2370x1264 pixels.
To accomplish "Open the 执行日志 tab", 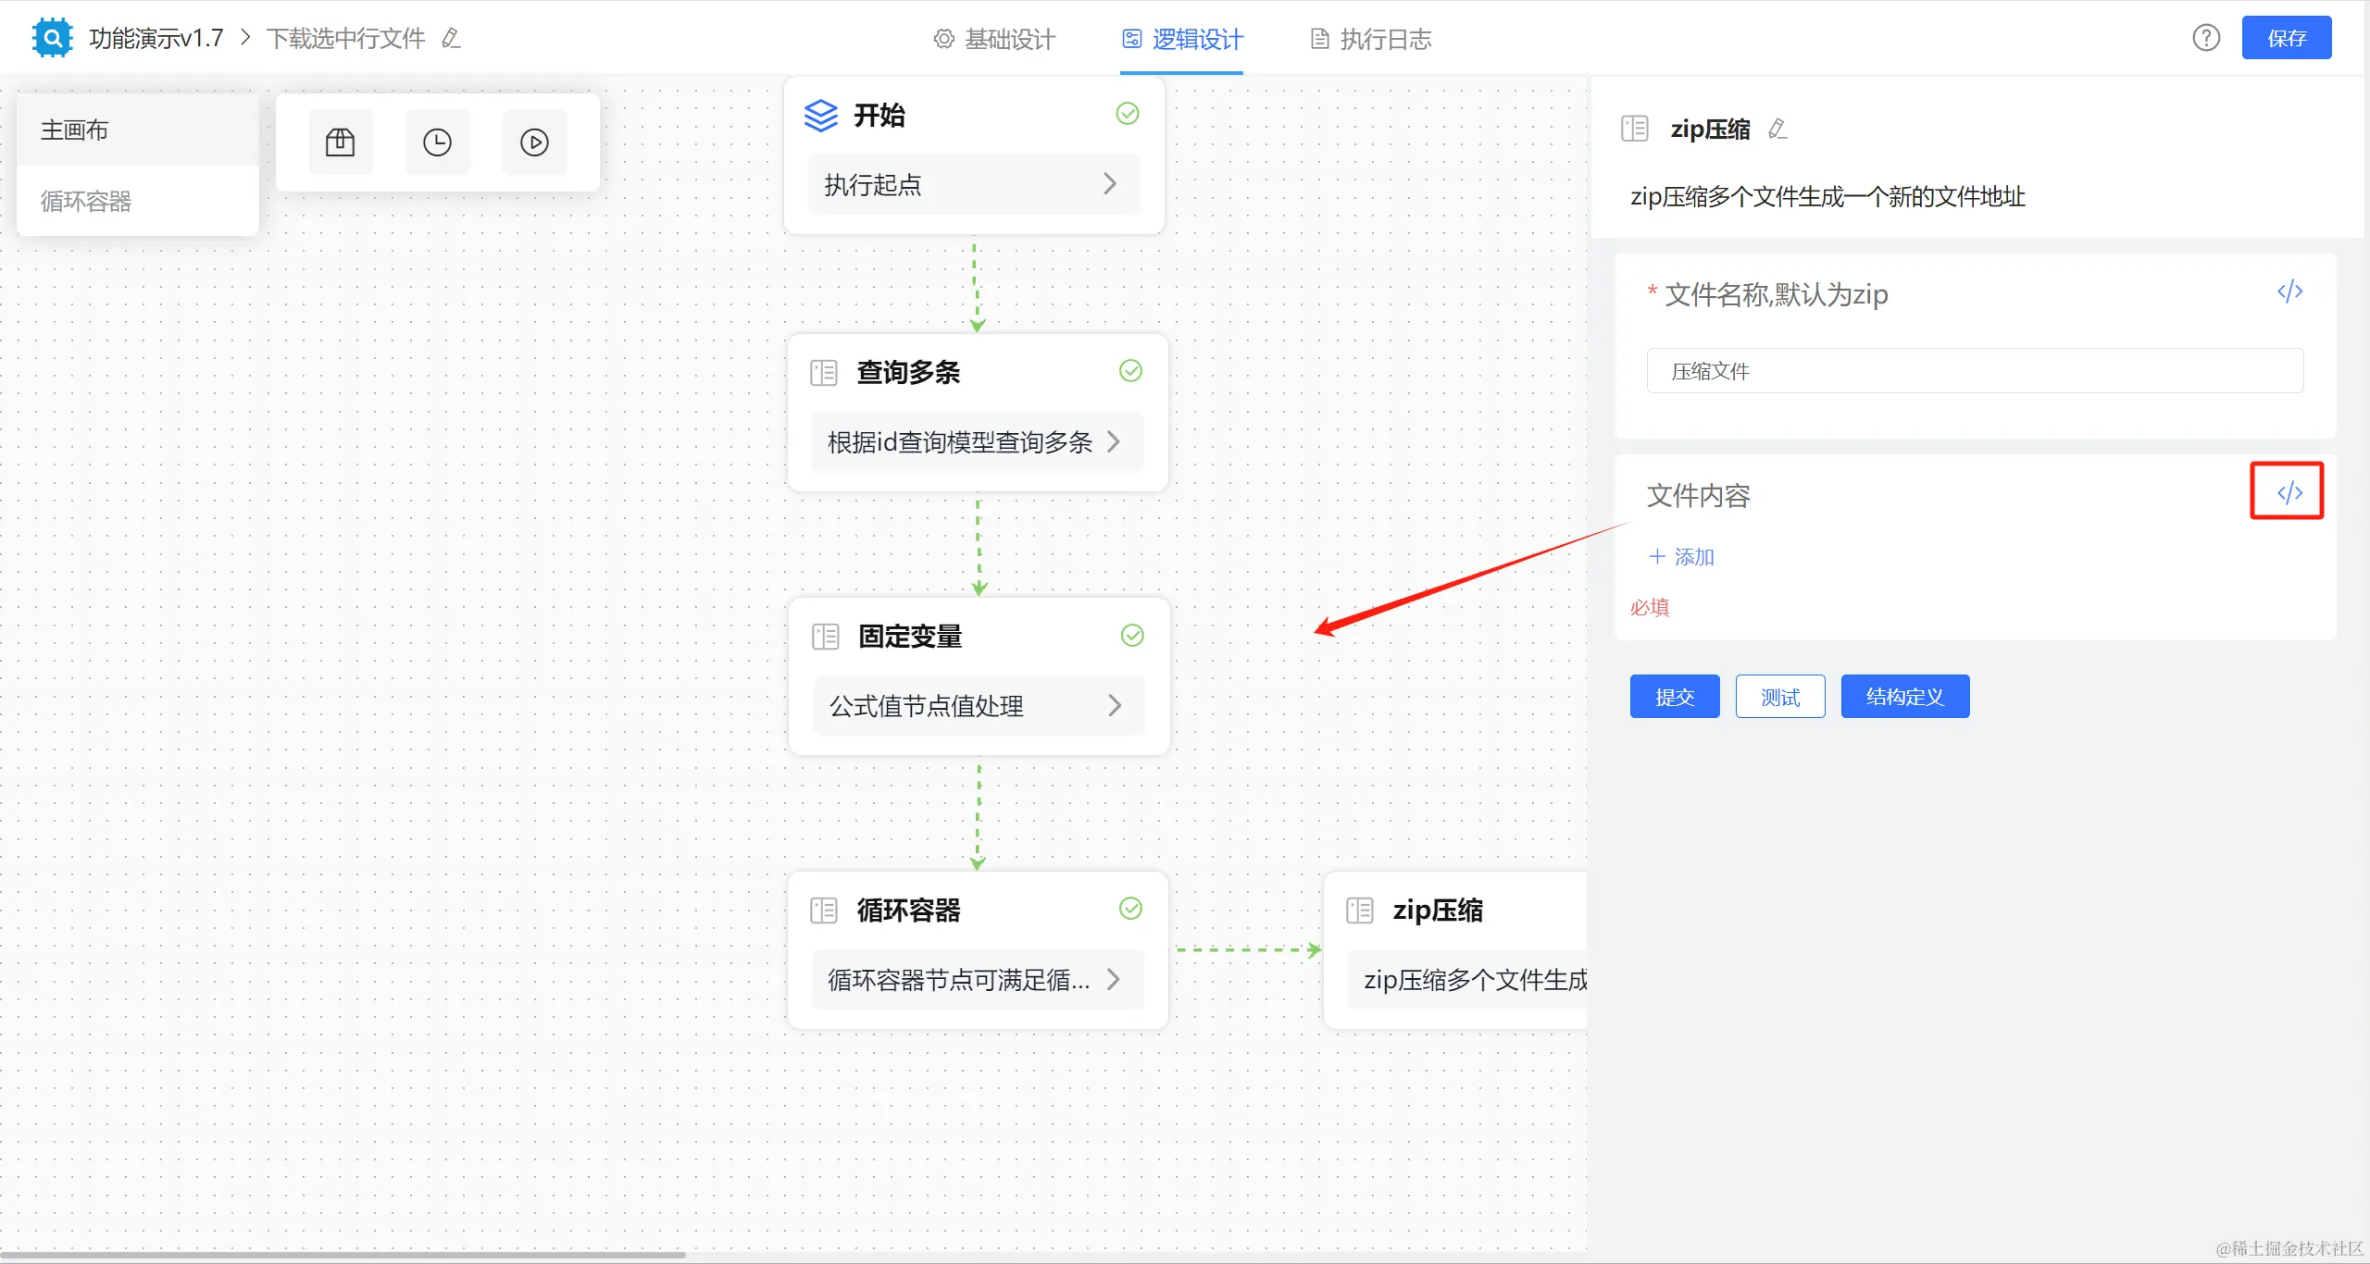I will (1371, 39).
